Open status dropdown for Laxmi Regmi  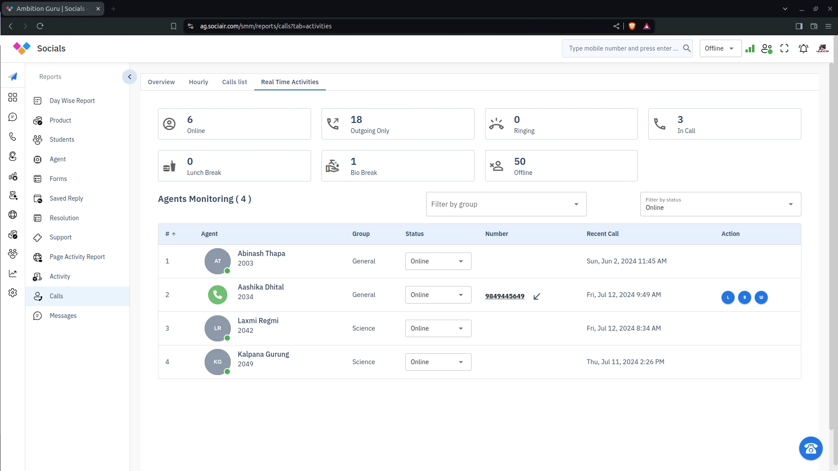[x=438, y=328]
